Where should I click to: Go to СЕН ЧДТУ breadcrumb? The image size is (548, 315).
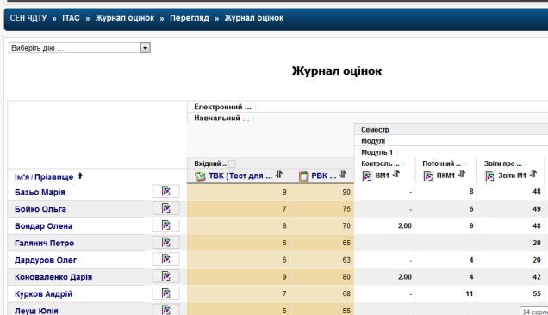[x=28, y=18]
